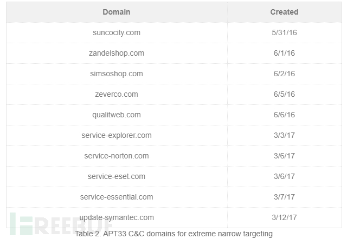
Task: Click the update-symantec.com domain entry
Action: click(x=117, y=217)
